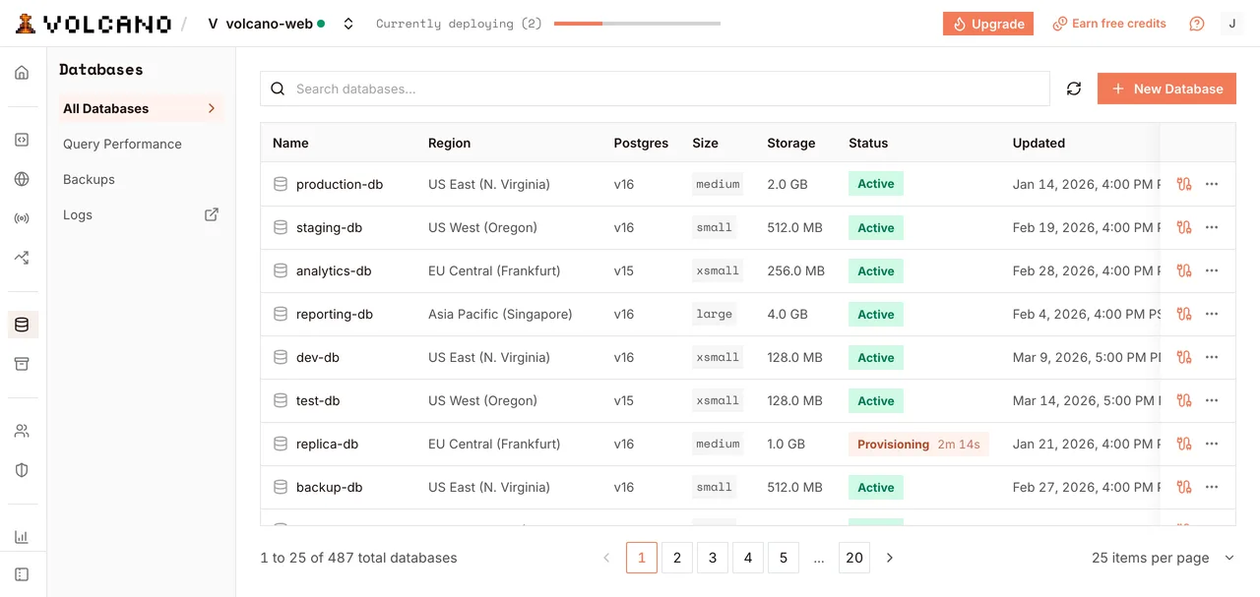Open more options for replica-db
Viewport: 1260px width, 597px height.
coord(1212,444)
